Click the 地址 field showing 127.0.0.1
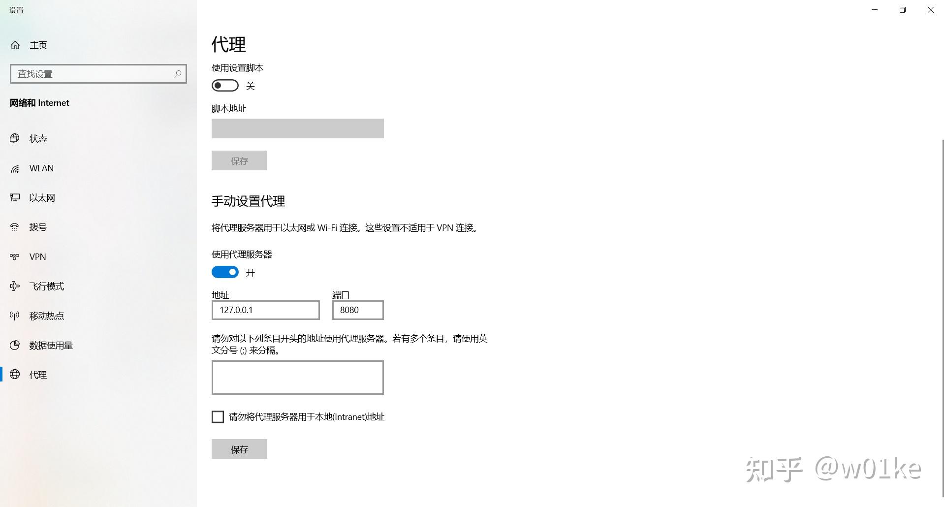Screen dimensions: 945x507 point(266,310)
